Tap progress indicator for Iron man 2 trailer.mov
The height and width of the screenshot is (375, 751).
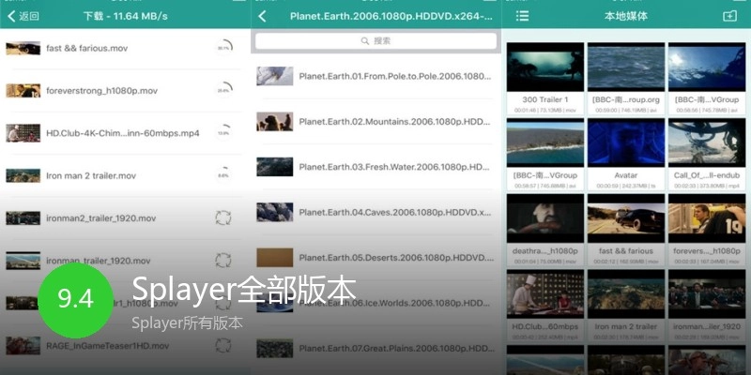click(x=223, y=175)
